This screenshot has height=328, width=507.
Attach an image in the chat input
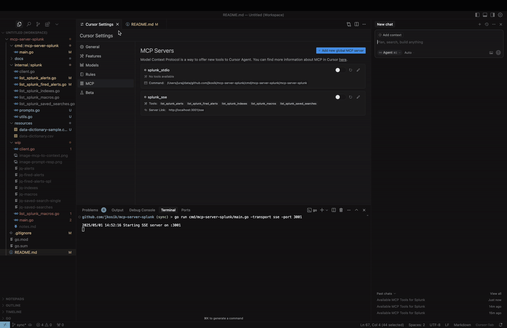tap(491, 52)
